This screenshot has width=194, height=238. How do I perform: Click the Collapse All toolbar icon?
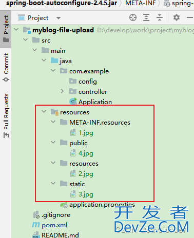(160, 17)
